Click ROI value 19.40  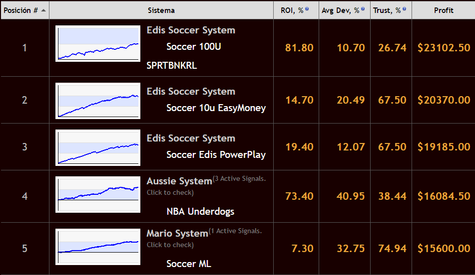pyautogui.click(x=299, y=147)
